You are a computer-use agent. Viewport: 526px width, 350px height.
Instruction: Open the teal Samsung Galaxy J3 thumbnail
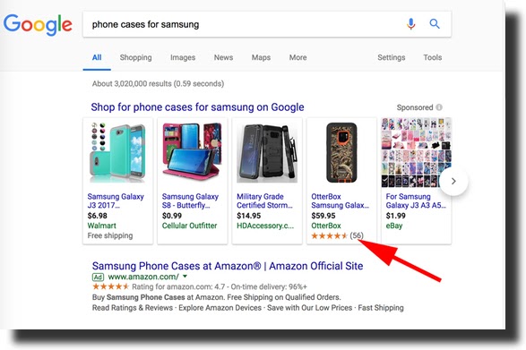117,153
